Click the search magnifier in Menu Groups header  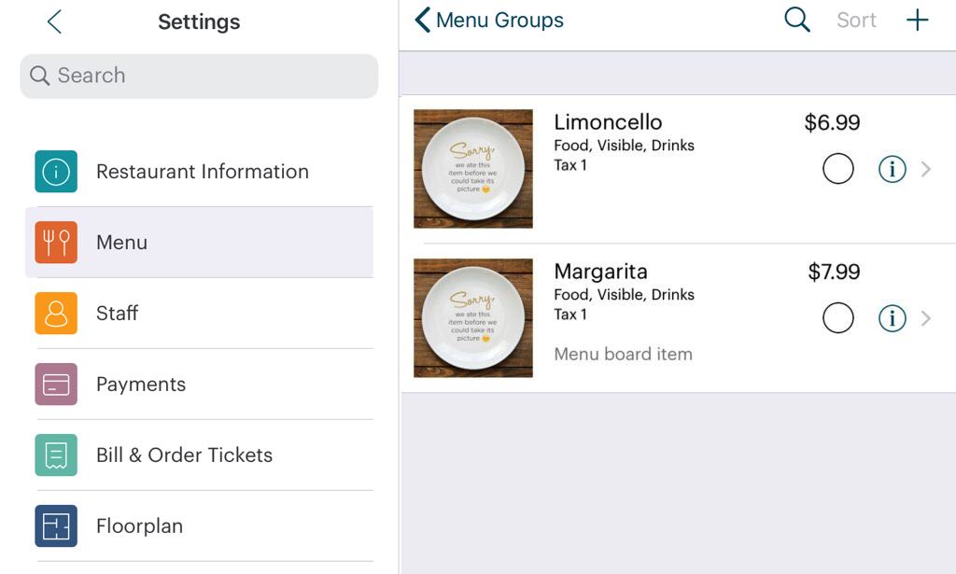click(796, 20)
